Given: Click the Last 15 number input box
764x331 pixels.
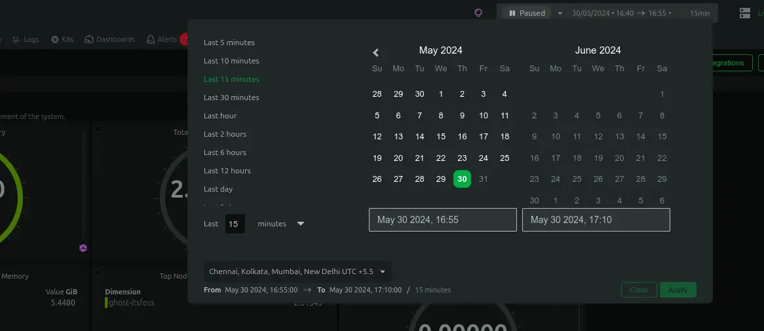Looking at the screenshot, I should click(x=235, y=224).
